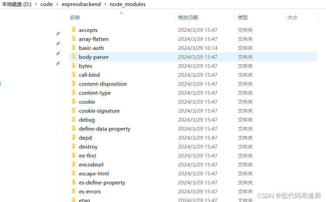Click 类型 column header to sort

tap(242, 17)
